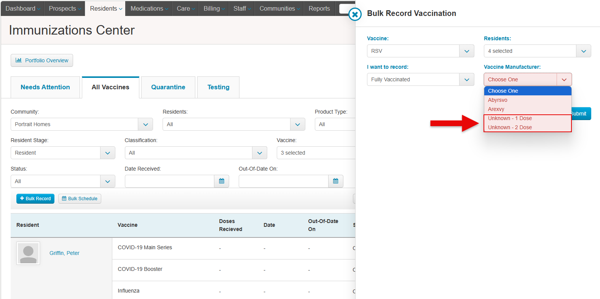Viewport: 600px width, 299px height.
Task: Select Unknown - 1 Dose option
Action: 510,118
